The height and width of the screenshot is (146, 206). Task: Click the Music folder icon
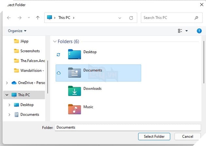pos(75,109)
